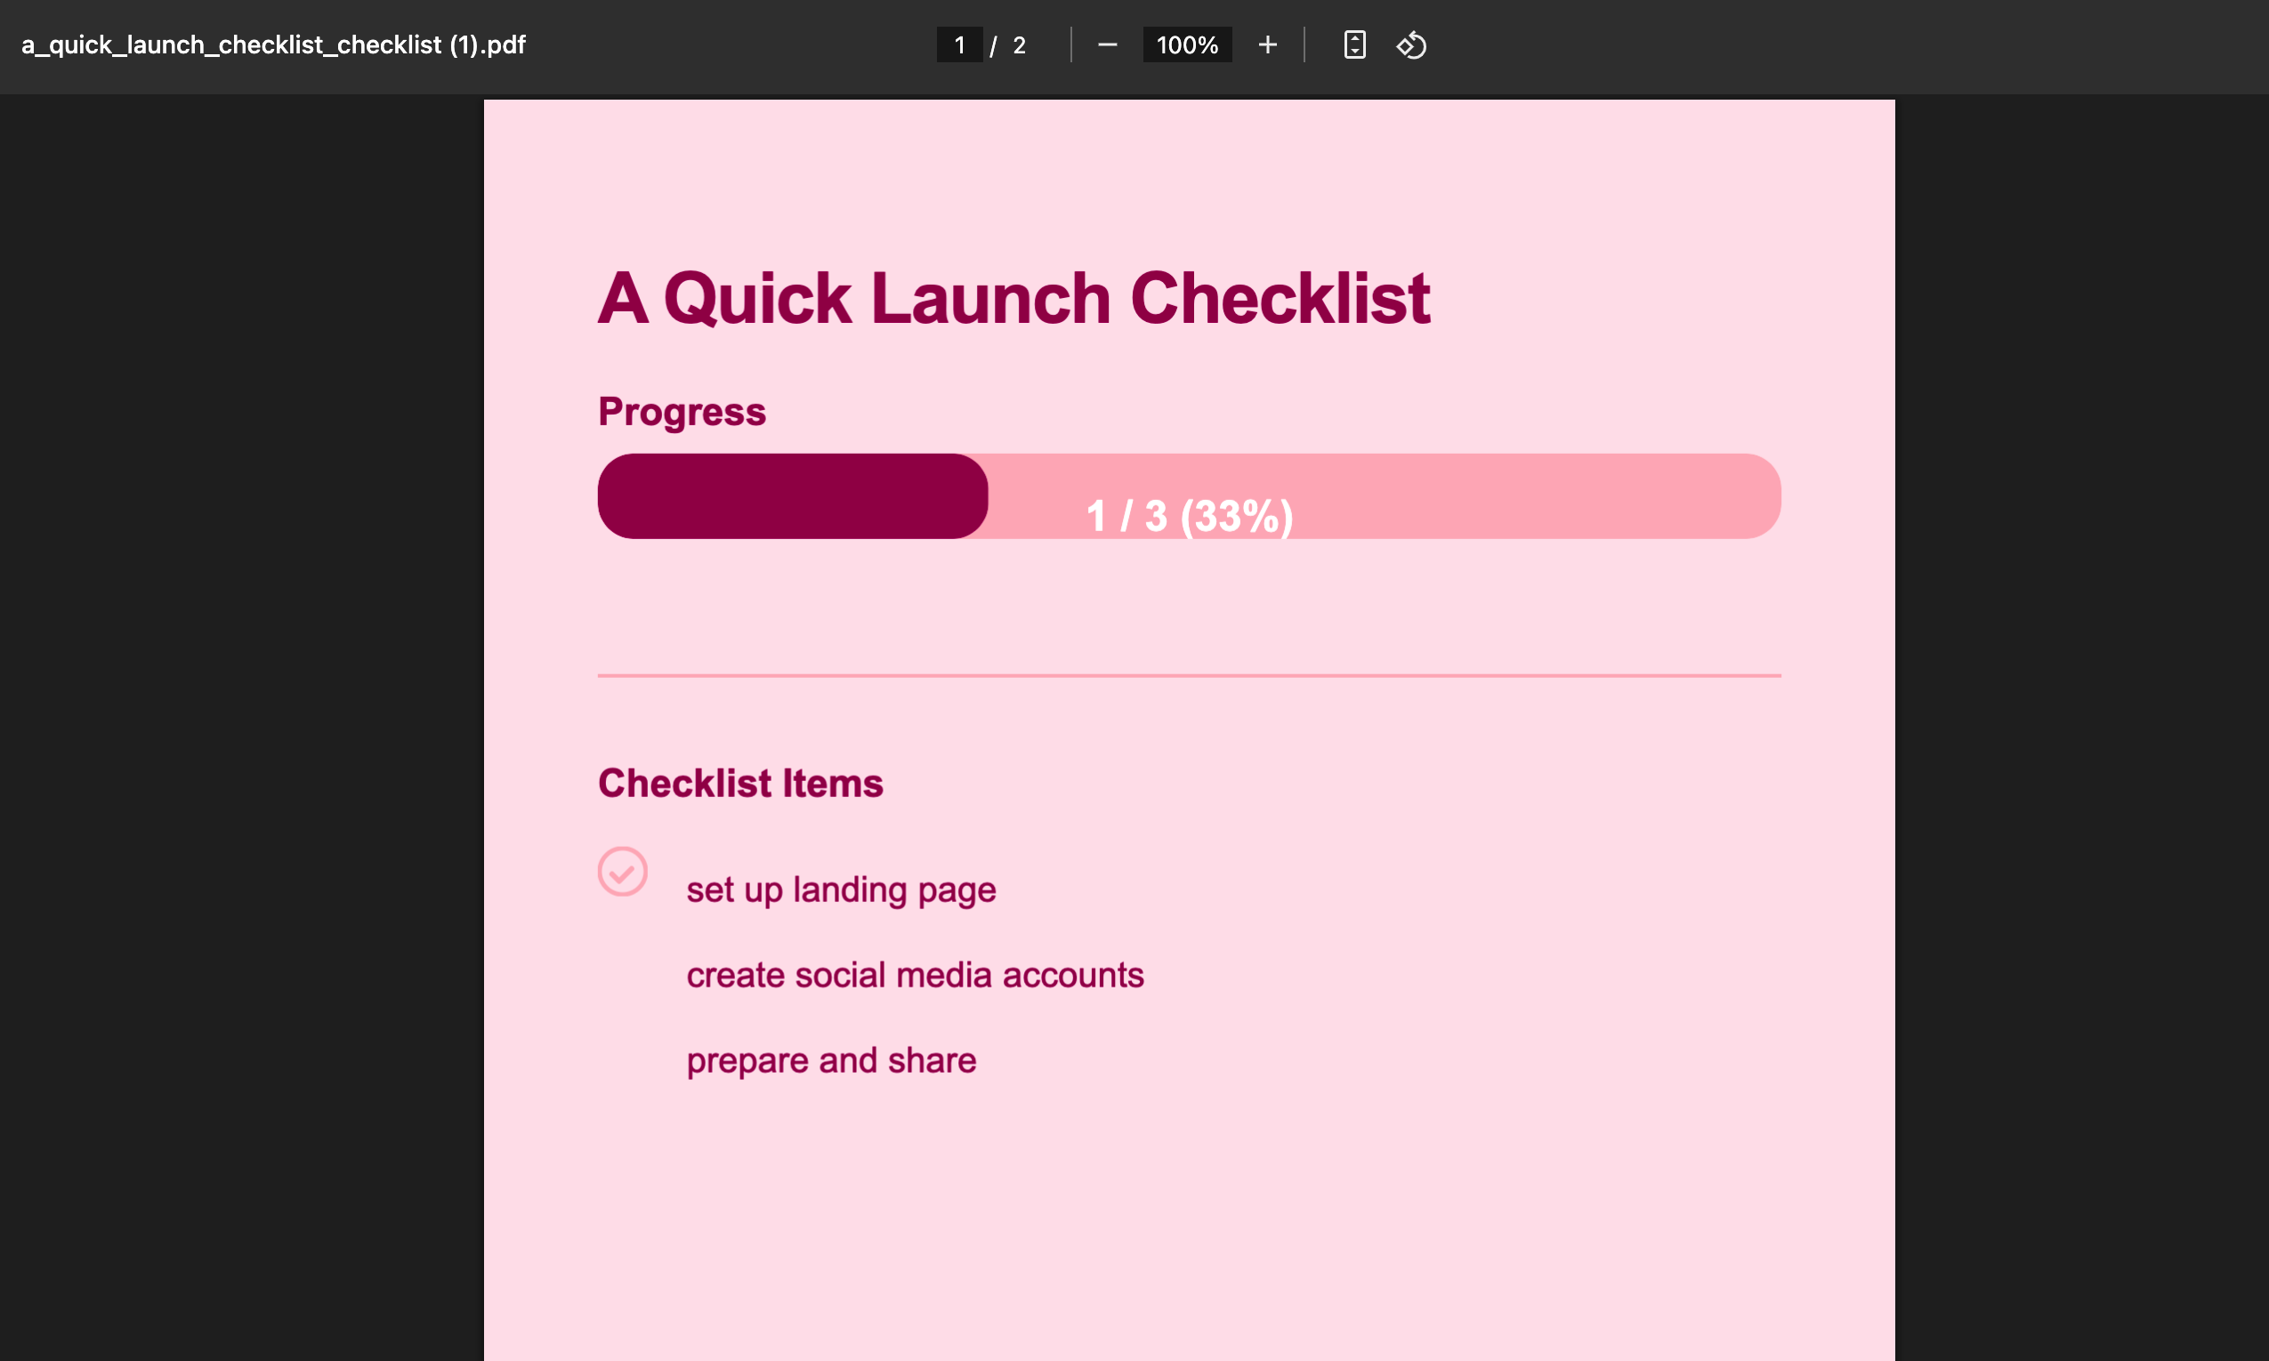Image resolution: width=2269 pixels, height=1361 pixels.
Task: Click the zoom in plus icon
Action: pos(1267,45)
